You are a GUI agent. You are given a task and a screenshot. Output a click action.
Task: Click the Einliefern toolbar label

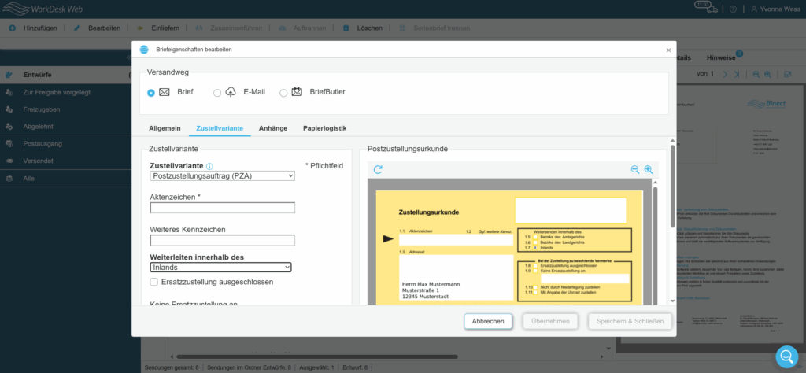point(165,28)
